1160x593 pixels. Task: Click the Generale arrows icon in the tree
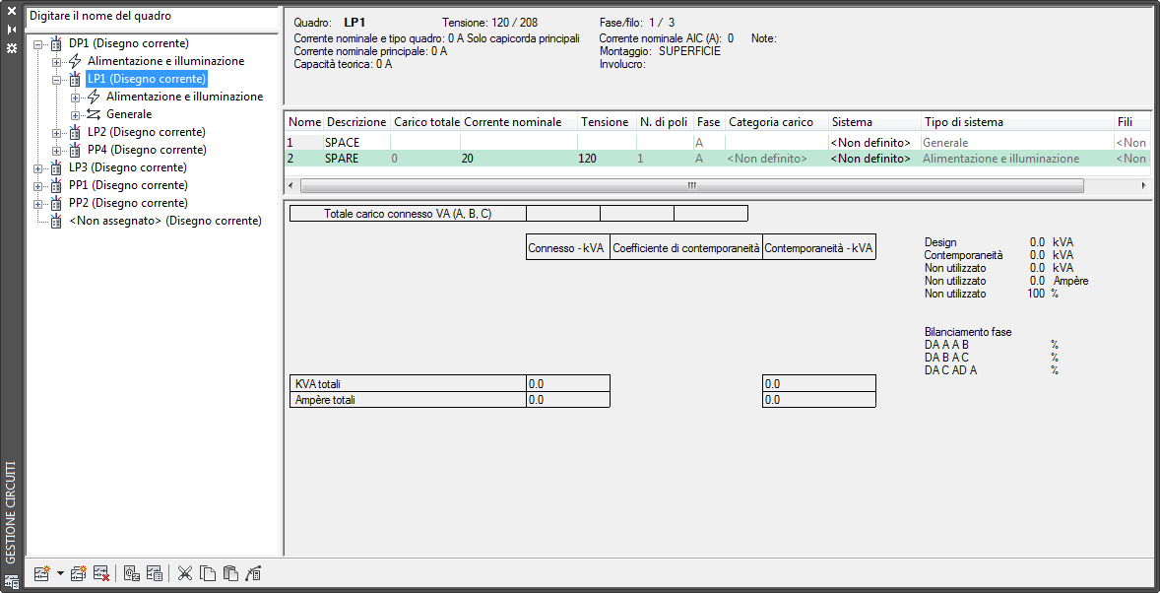pyautogui.click(x=94, y=114)
